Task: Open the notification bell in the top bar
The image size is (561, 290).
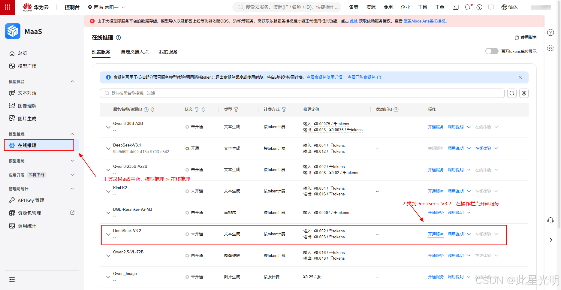Action: (467, 7)
